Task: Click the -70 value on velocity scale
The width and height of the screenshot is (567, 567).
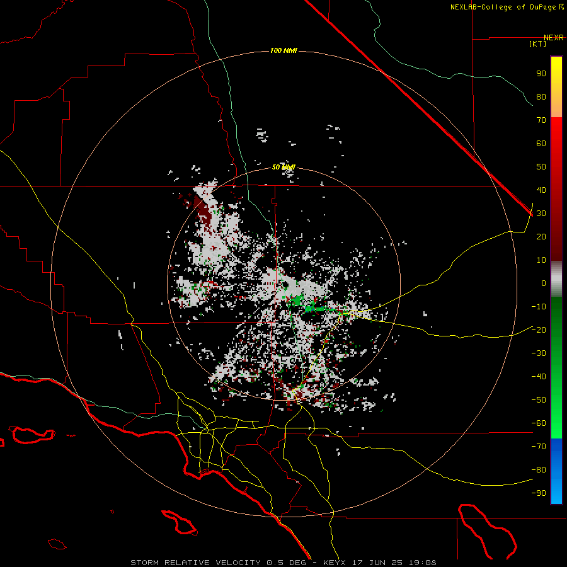Action: (x=539, y=447)
